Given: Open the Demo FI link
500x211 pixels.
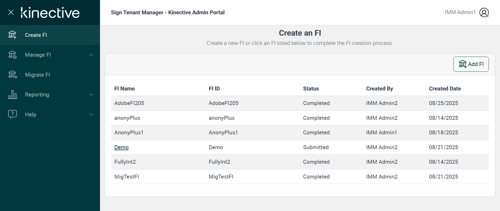Looking at the screenshot, I should [121, 147].
